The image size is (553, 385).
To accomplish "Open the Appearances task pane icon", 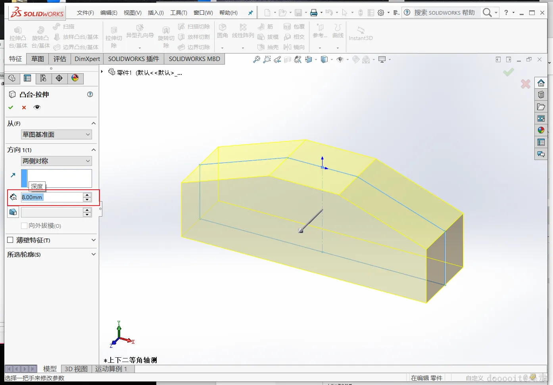I will tap(541, 130).
